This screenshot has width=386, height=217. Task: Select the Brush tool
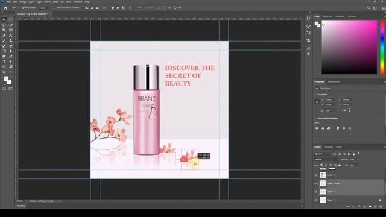(x=4, y=40)
